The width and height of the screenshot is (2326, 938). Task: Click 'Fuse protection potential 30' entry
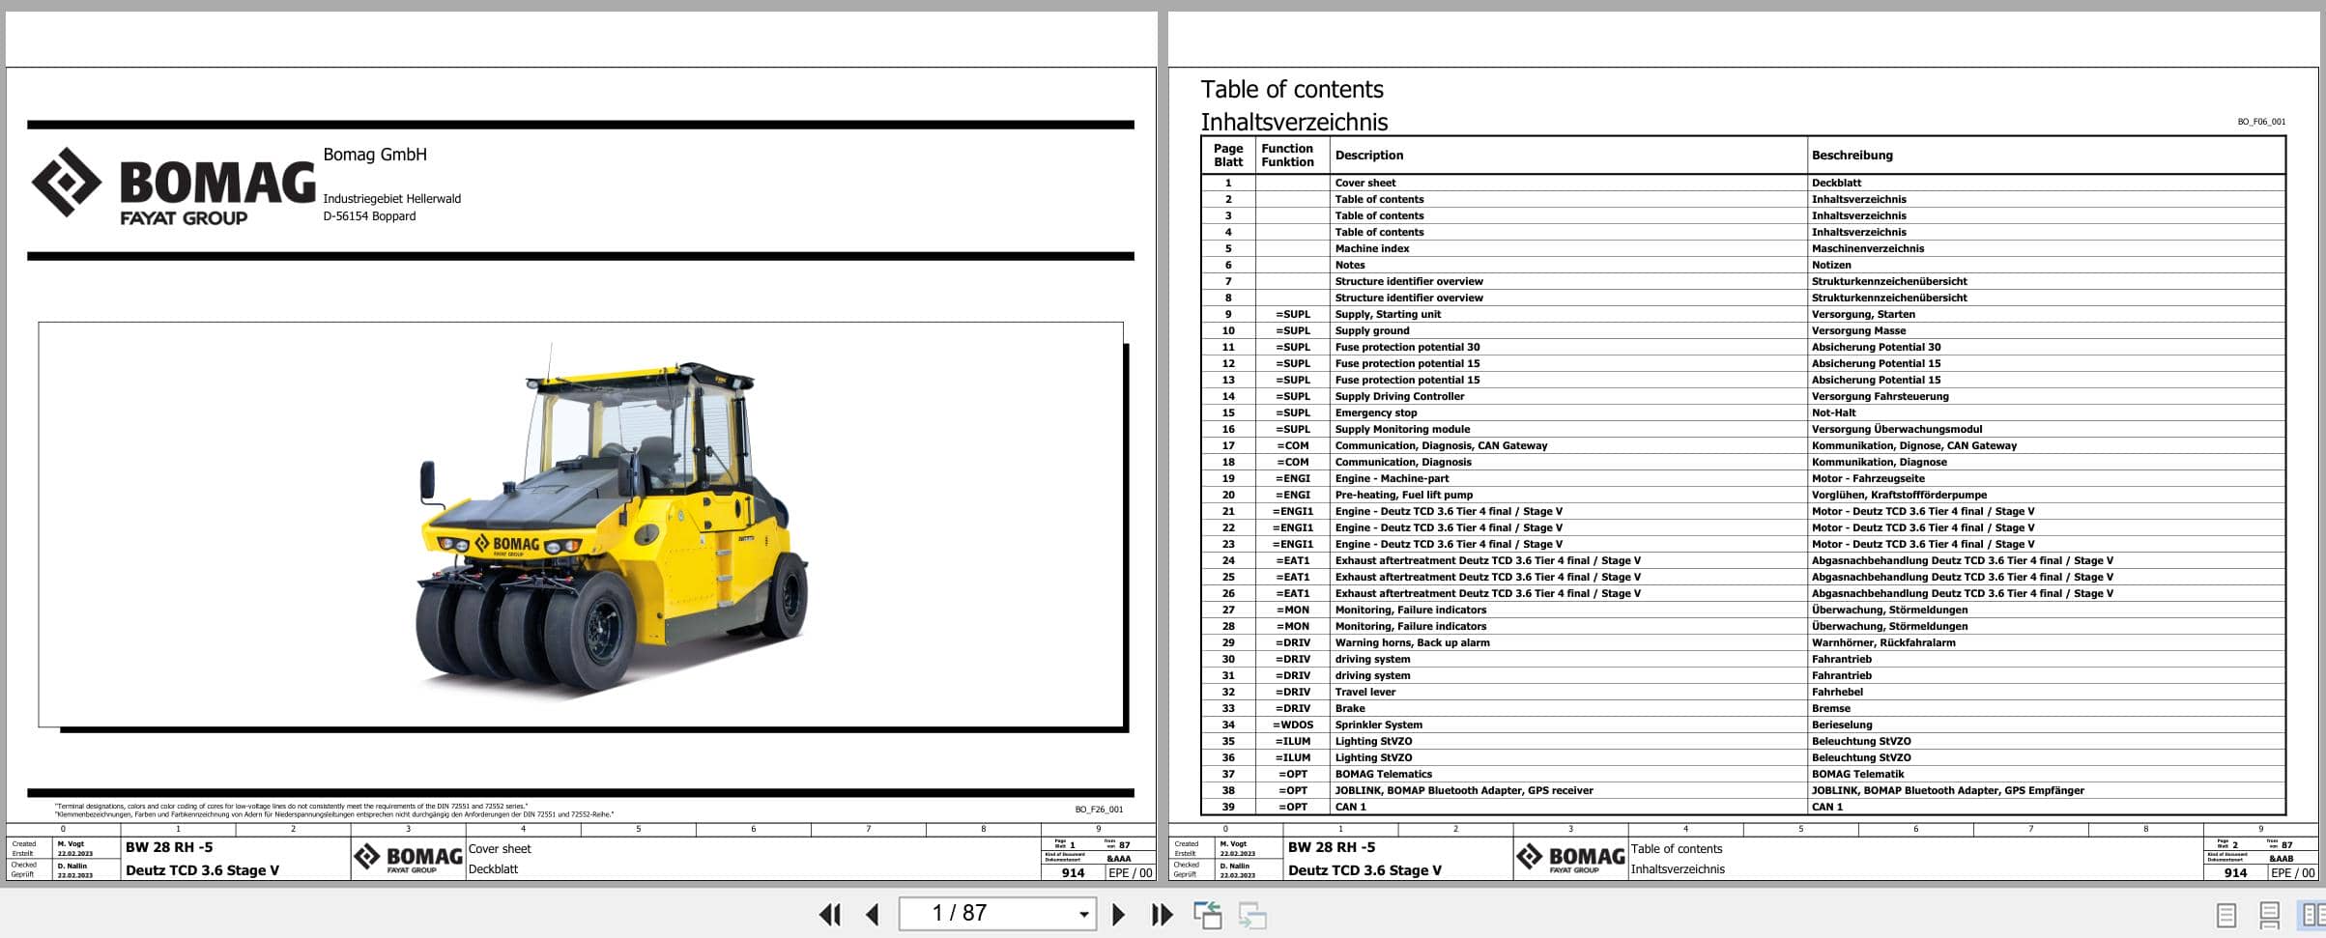tap(1407, 347)
